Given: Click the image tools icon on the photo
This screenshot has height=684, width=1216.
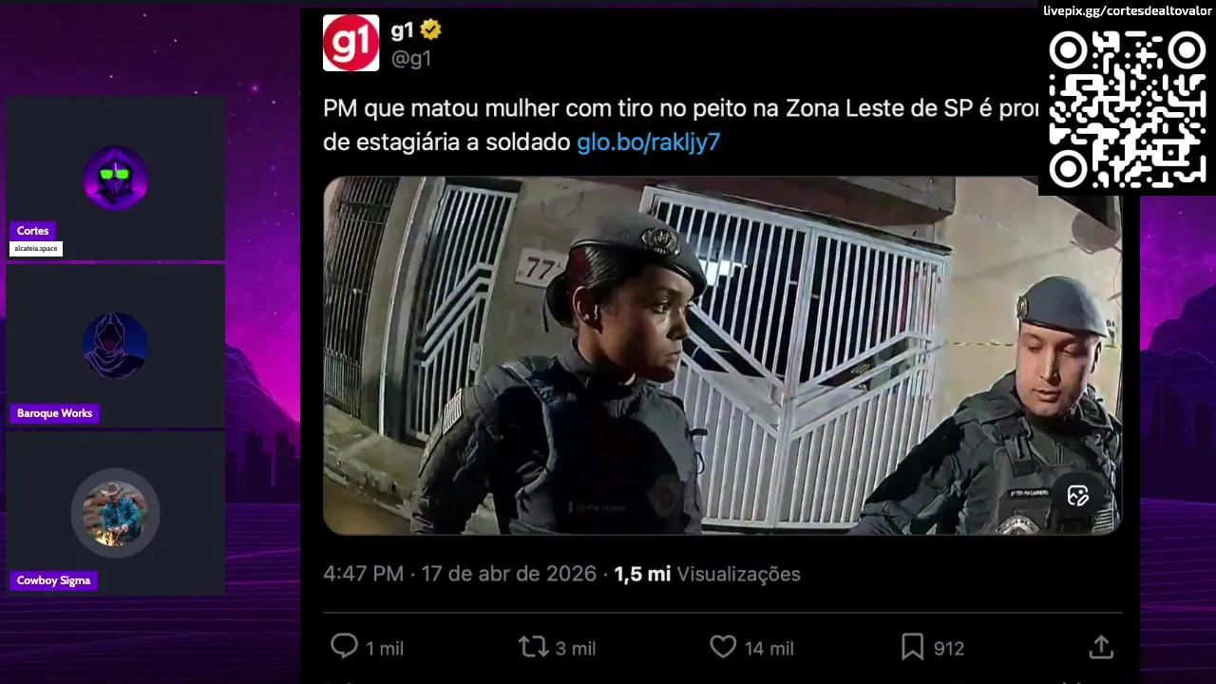Looking at the screenshot, I should coord(1077,495).
